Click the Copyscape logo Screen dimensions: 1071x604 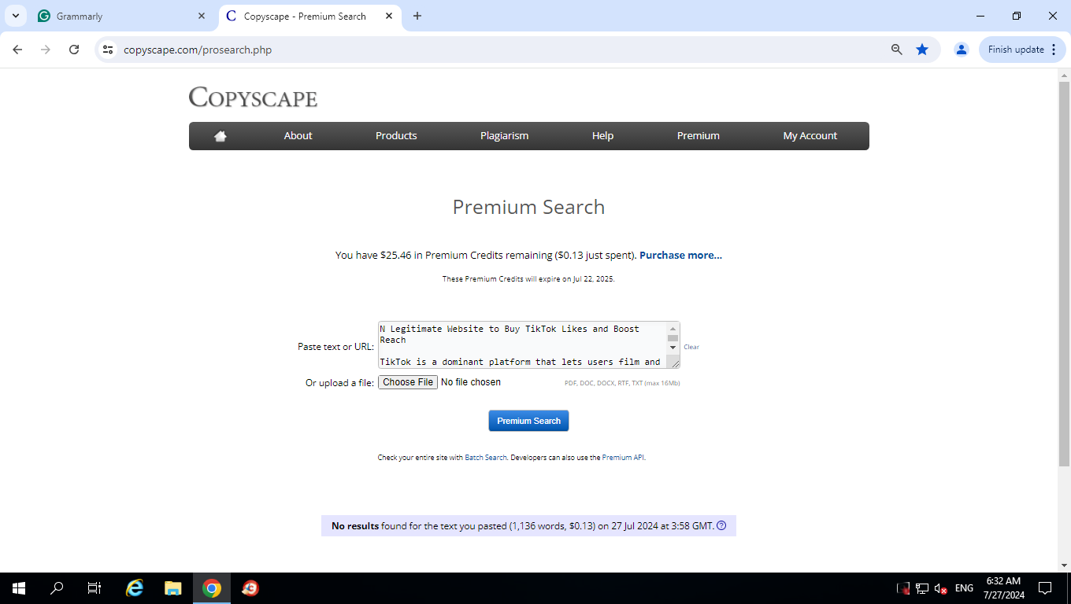pyautogui.click(x=253, y=98)
